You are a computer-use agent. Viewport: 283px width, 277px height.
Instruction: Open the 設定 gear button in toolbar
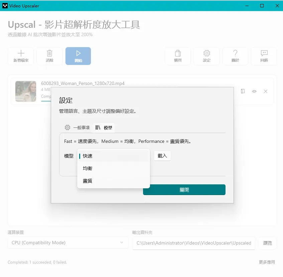(x=206, y=56)
